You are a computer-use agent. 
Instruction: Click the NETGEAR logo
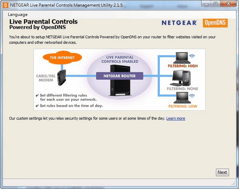pyautogui.click(x=179, y=23)
